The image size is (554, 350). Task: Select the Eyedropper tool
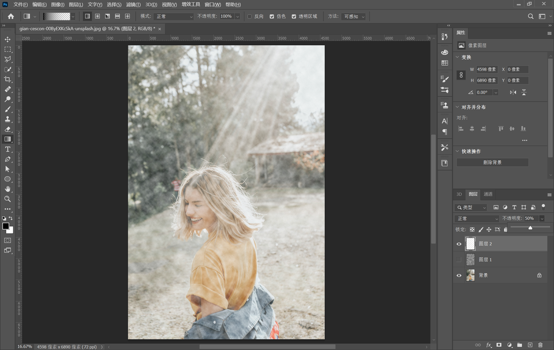pyautogui.click(x=7, y=99)
